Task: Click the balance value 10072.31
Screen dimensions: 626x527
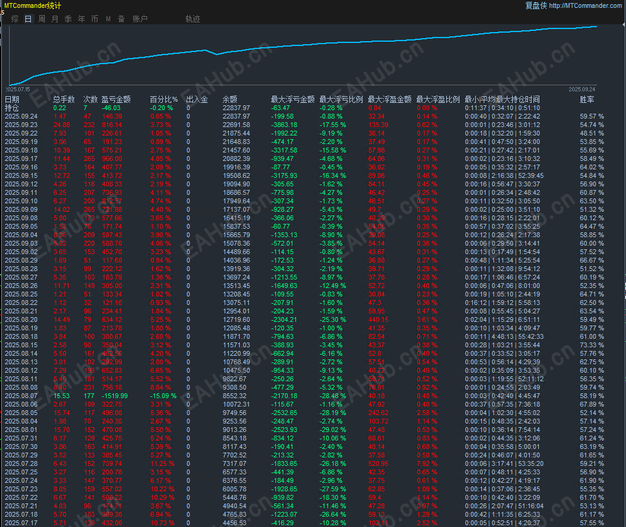Action: click(236, 404)
